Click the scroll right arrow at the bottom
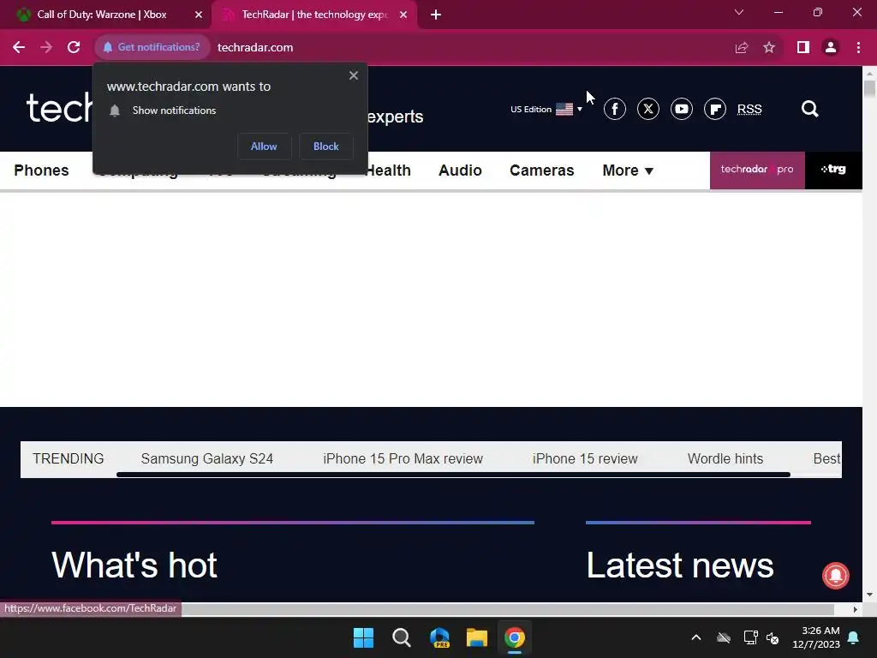Image resolution: width=877 pixels, height=658 pixels. [856, 609]
